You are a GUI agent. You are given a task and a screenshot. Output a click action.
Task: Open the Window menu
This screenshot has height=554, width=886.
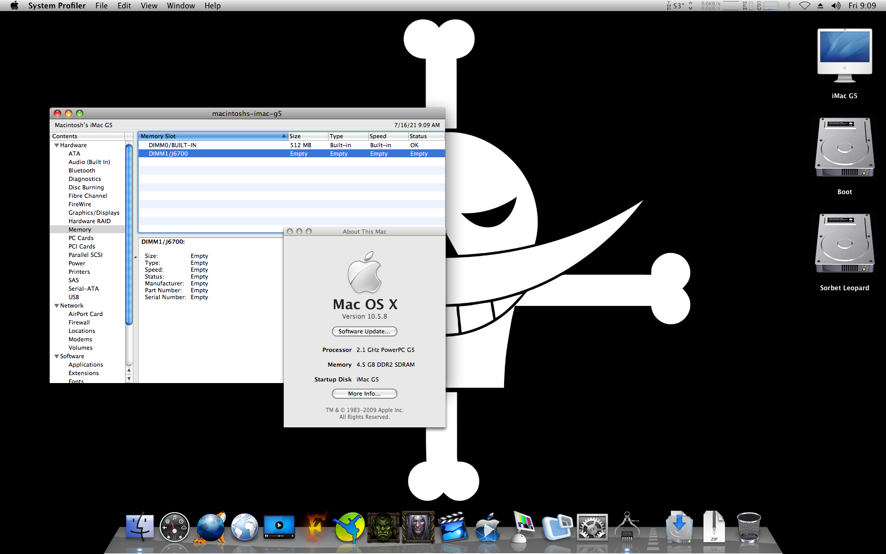tap(181, 6)
